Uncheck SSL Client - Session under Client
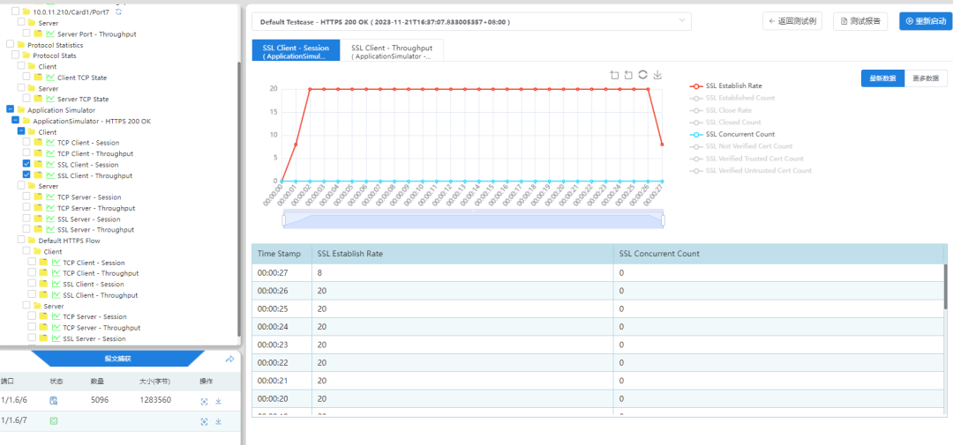Image resolution: width=953 pixels, height=445 pixels. (26, 165)
